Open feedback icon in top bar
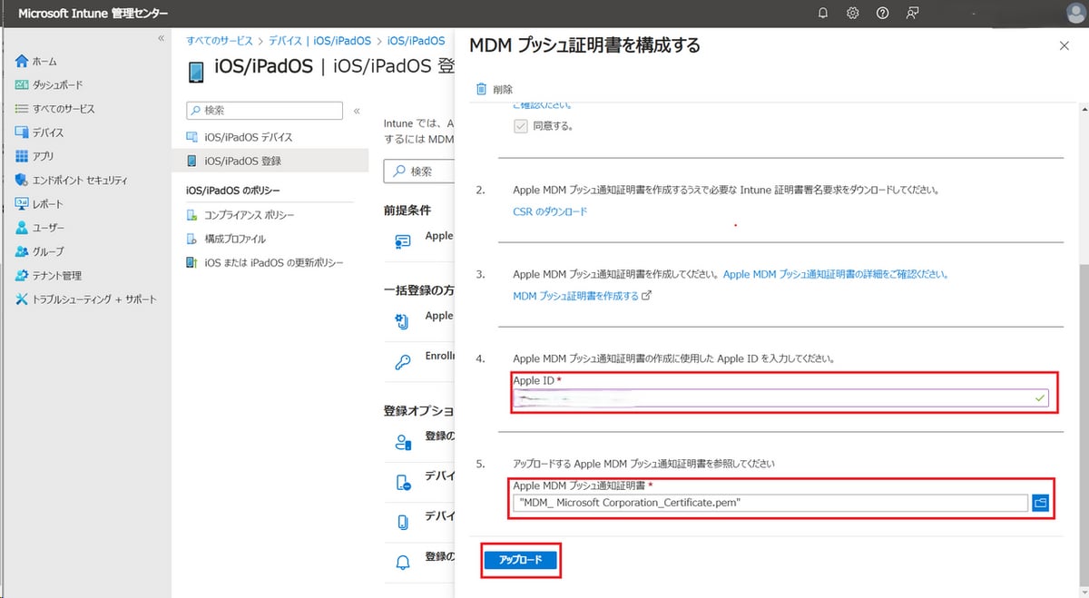1089x598 pixels. pyautogui.click(x=913, y=13)
